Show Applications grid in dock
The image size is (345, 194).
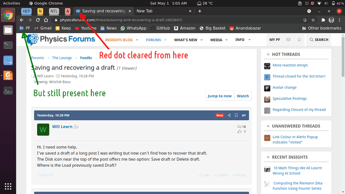(8, 187)
